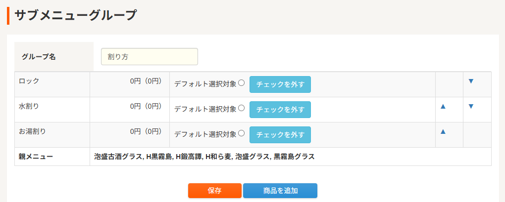The image size is (505, 202).
Task: Click the price in the ロック row
Action: tap(146, 81)
